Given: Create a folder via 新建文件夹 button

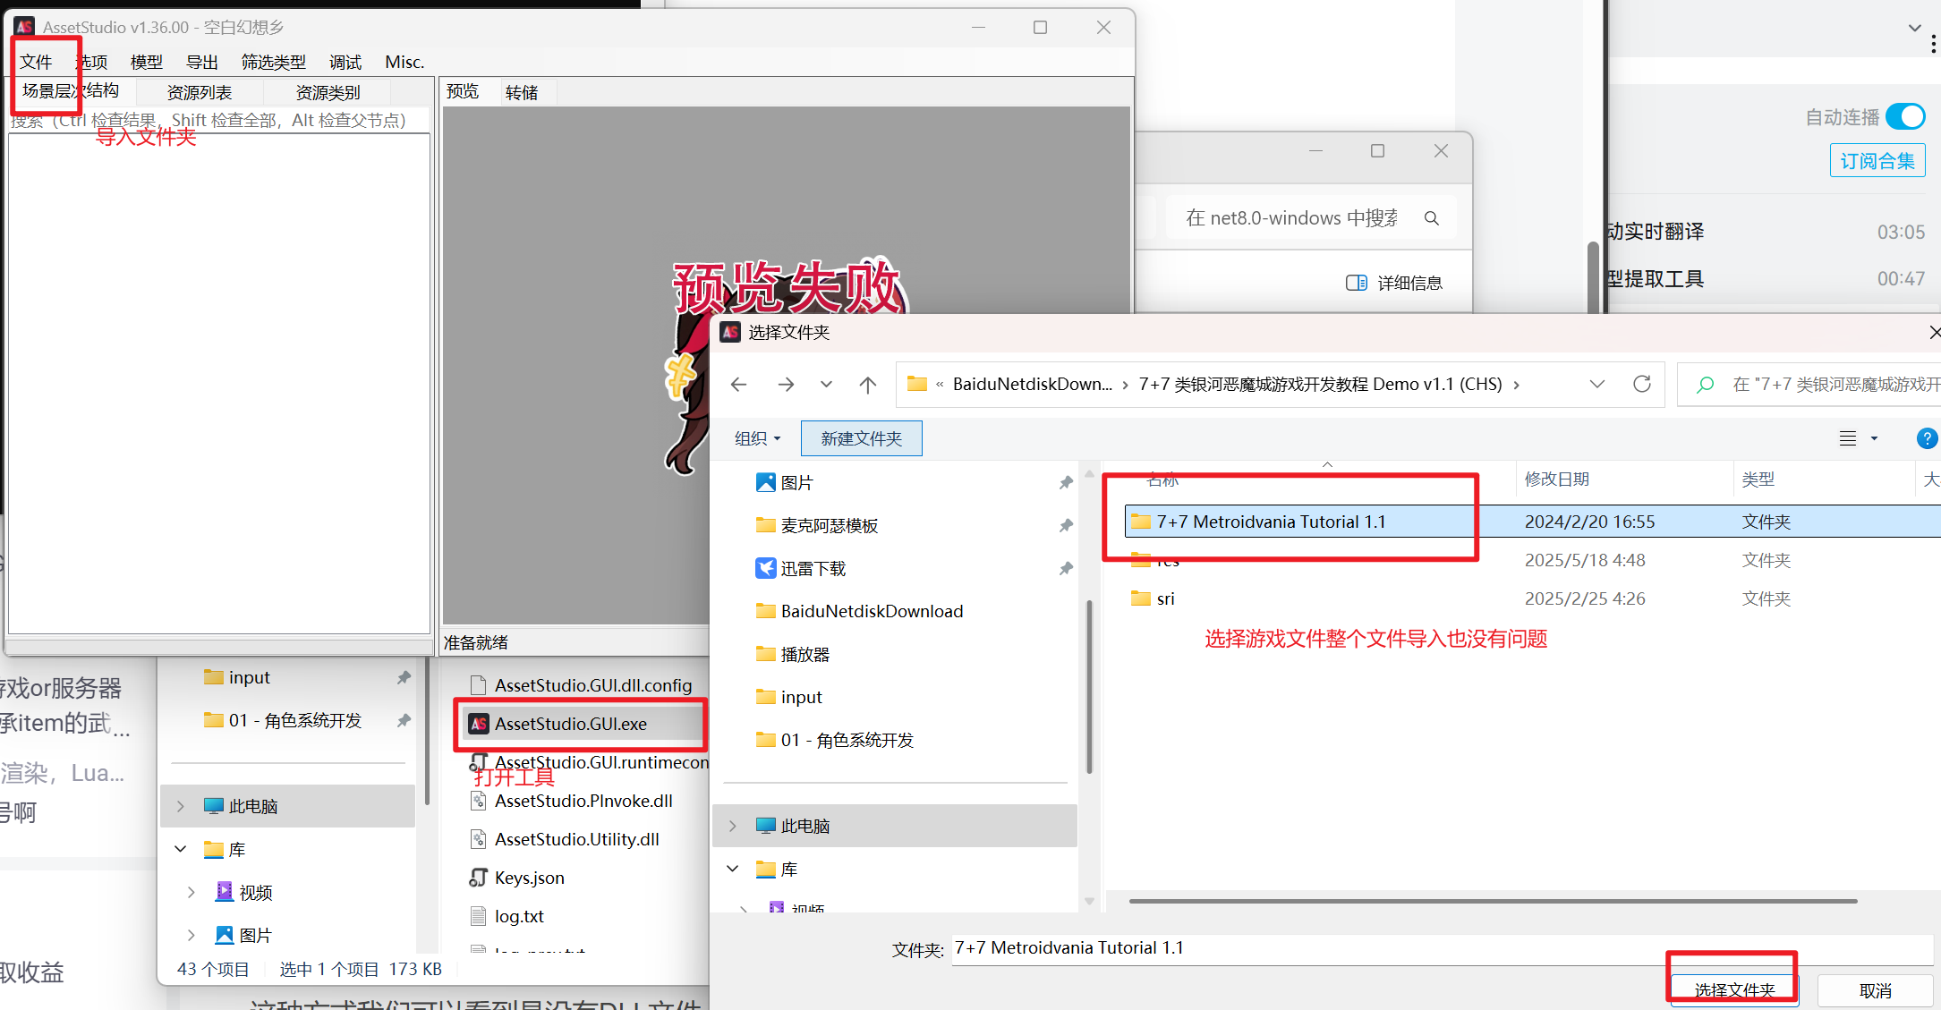Looking at the screenshot, I should 861,437.
